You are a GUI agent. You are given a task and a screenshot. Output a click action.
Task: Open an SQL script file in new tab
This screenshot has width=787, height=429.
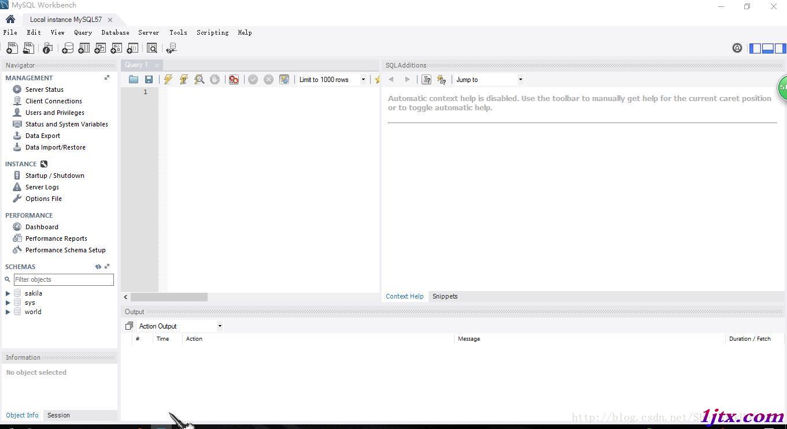click(x=28, y=49)
